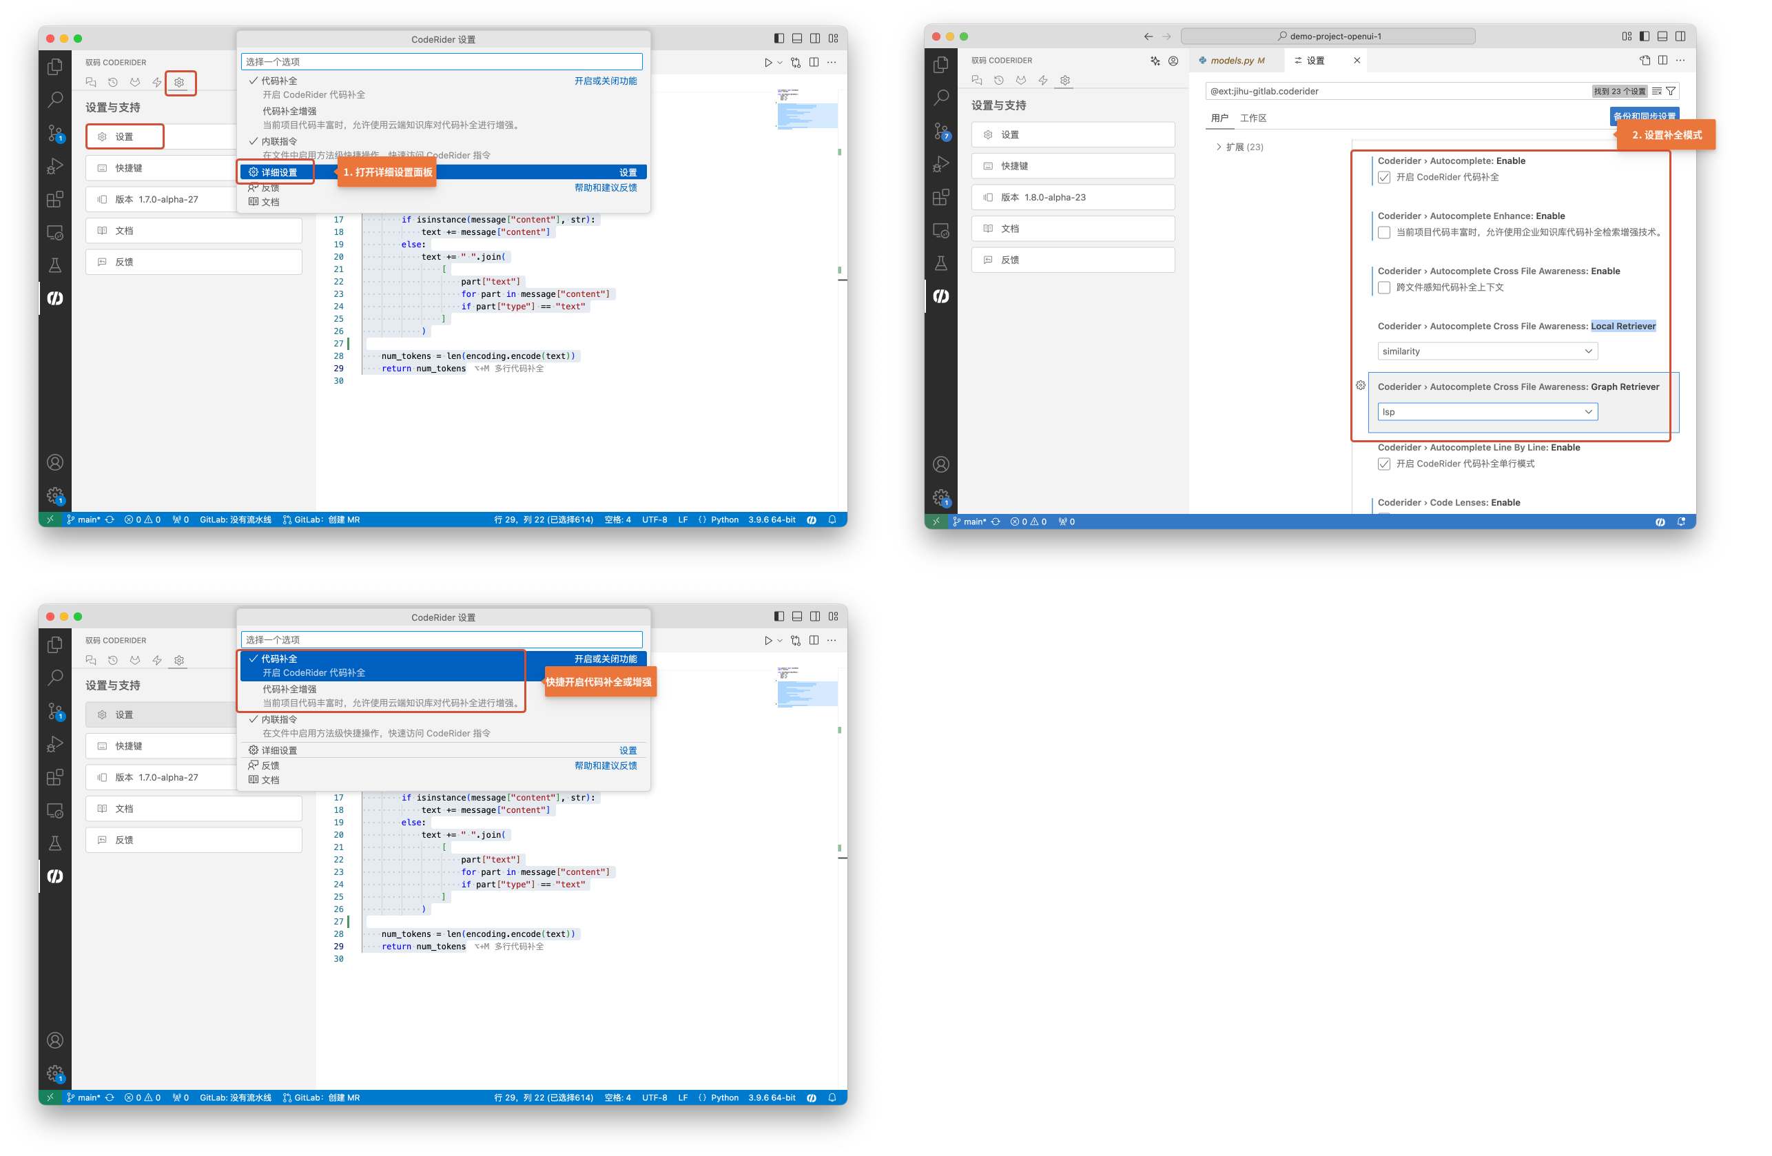Click sparkle icon in 驭码 CODERIDER 1.8.0 header
The height and width of the screenshot is (1156, 1772).
tap(1155, 61)
